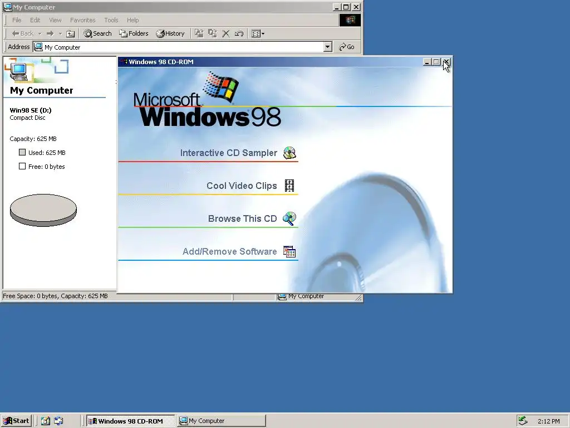Image resolution: width=570 pixels, height=428 pixels.
Task: Click in the Address bar field
Action: (178, 47)
